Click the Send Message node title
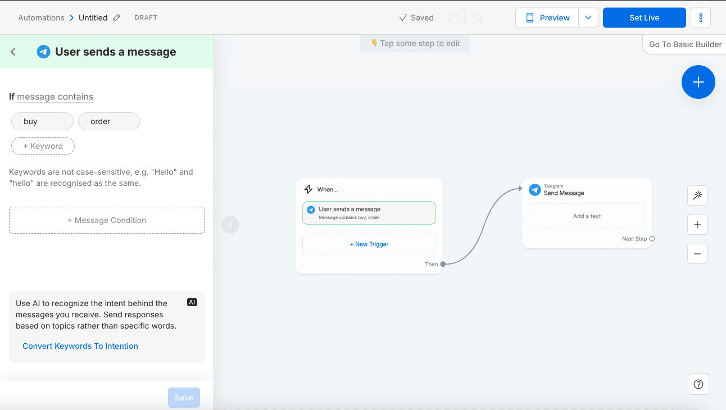This screenshot has width=726, height=410. (x=564, y=193)
